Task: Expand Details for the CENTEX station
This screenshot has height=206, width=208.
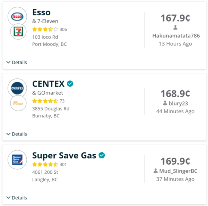Action: [17, 134]
